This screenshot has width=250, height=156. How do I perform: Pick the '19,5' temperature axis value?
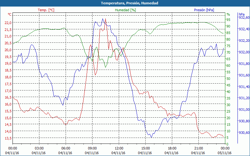8,57
